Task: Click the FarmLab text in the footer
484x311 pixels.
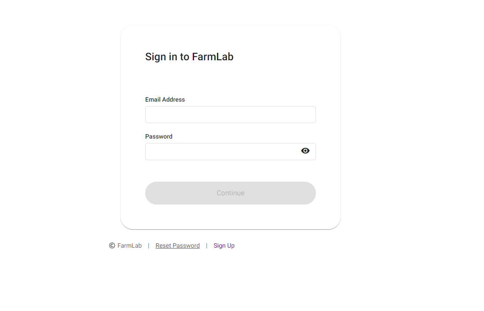Action: coord(129,246)
